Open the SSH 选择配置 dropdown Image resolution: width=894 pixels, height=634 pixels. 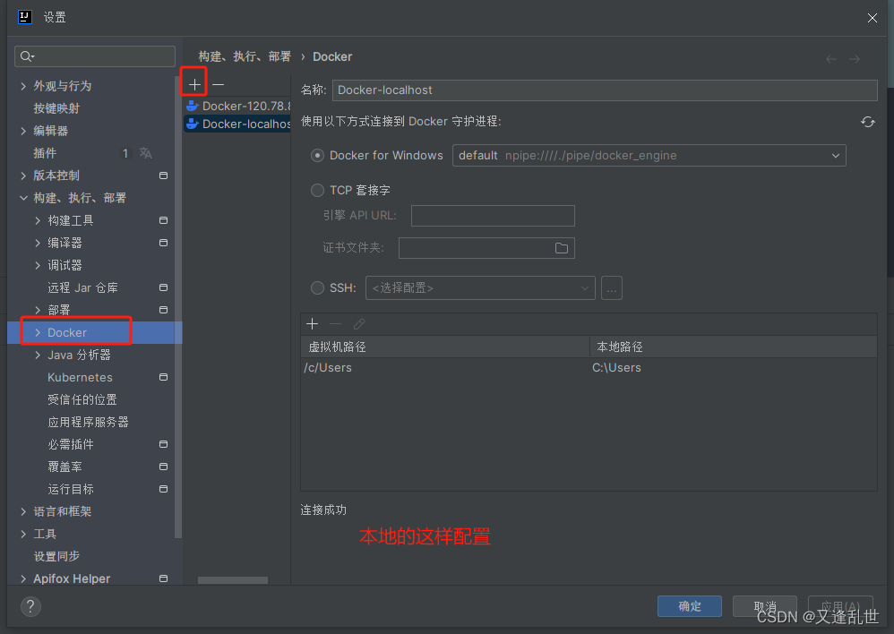[480, 288]
